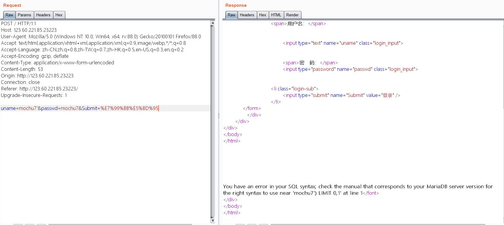Image resolution: width=504 pixels, height=225 pixels.
Task: Select the Request Raw tab
Action: tap(9, 15)
